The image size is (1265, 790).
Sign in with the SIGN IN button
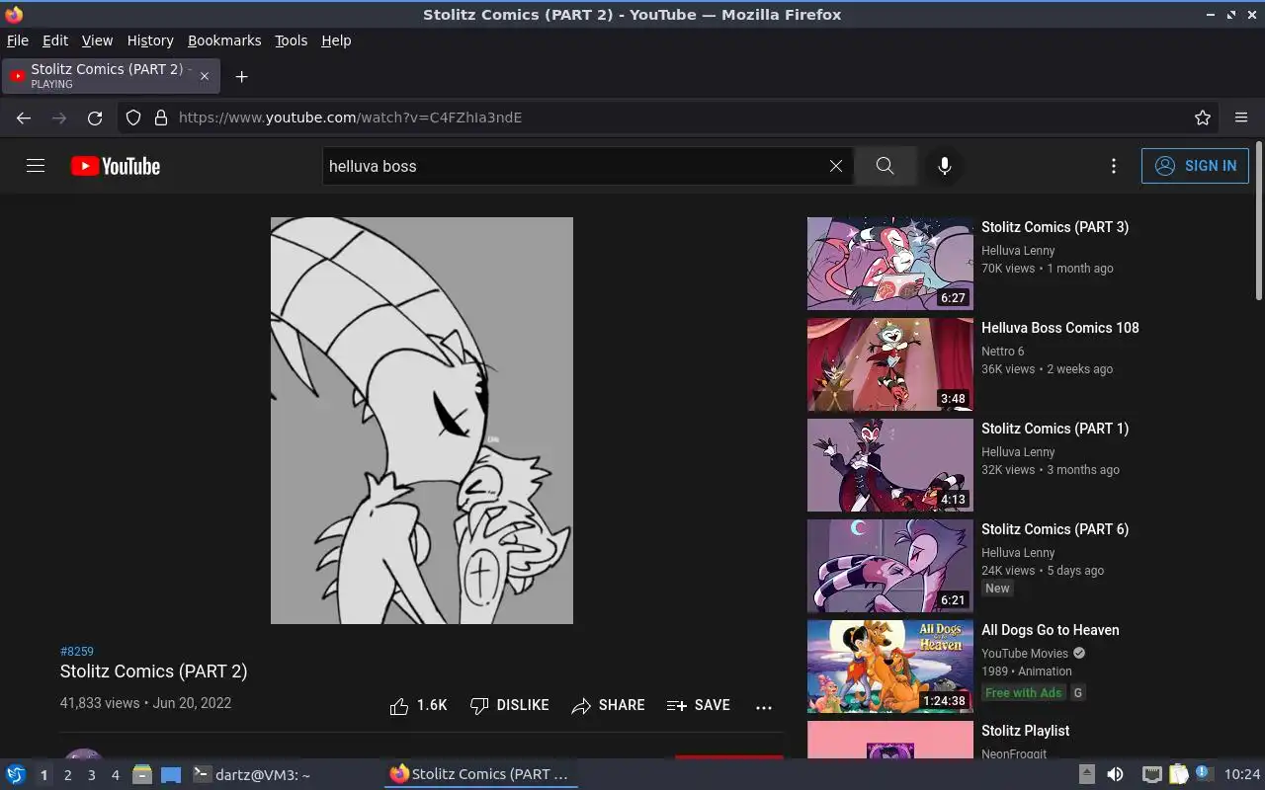click(x=1195, y=166)
